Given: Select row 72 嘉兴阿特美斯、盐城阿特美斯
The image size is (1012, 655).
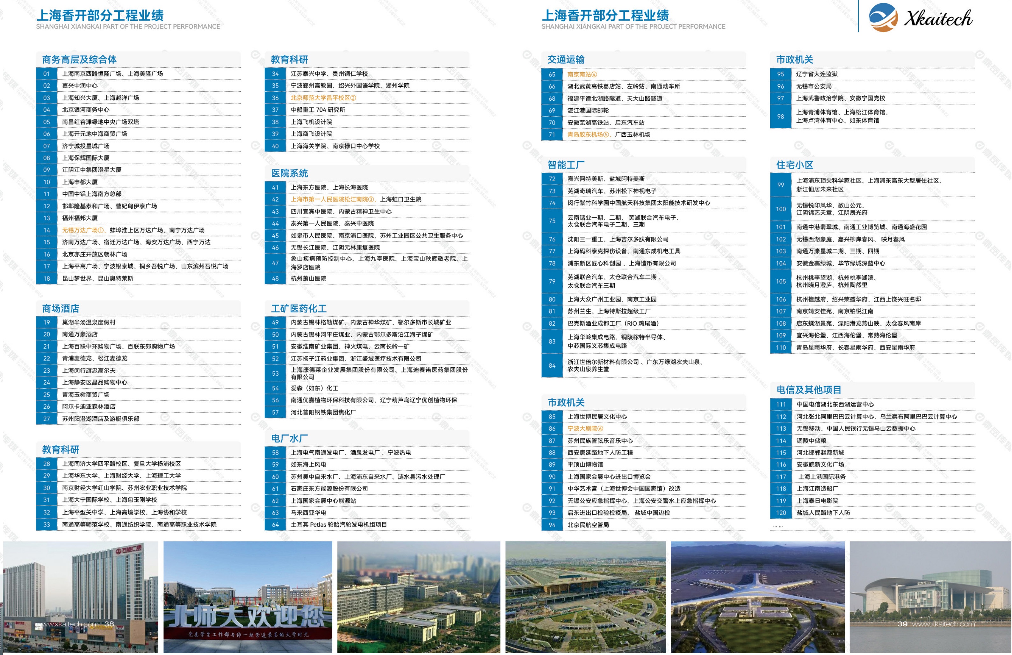Looking at the screenshot, I should [644, 179].
